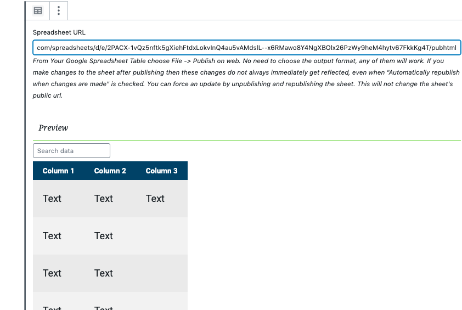Click the first row Text cell under Column 3
The height and width of the screenshot is (310, 462).
coord(162,199)
